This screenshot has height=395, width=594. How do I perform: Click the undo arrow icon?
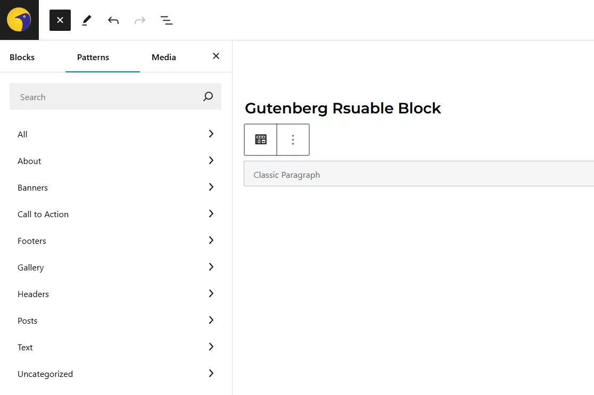click(x=113, y=20)
